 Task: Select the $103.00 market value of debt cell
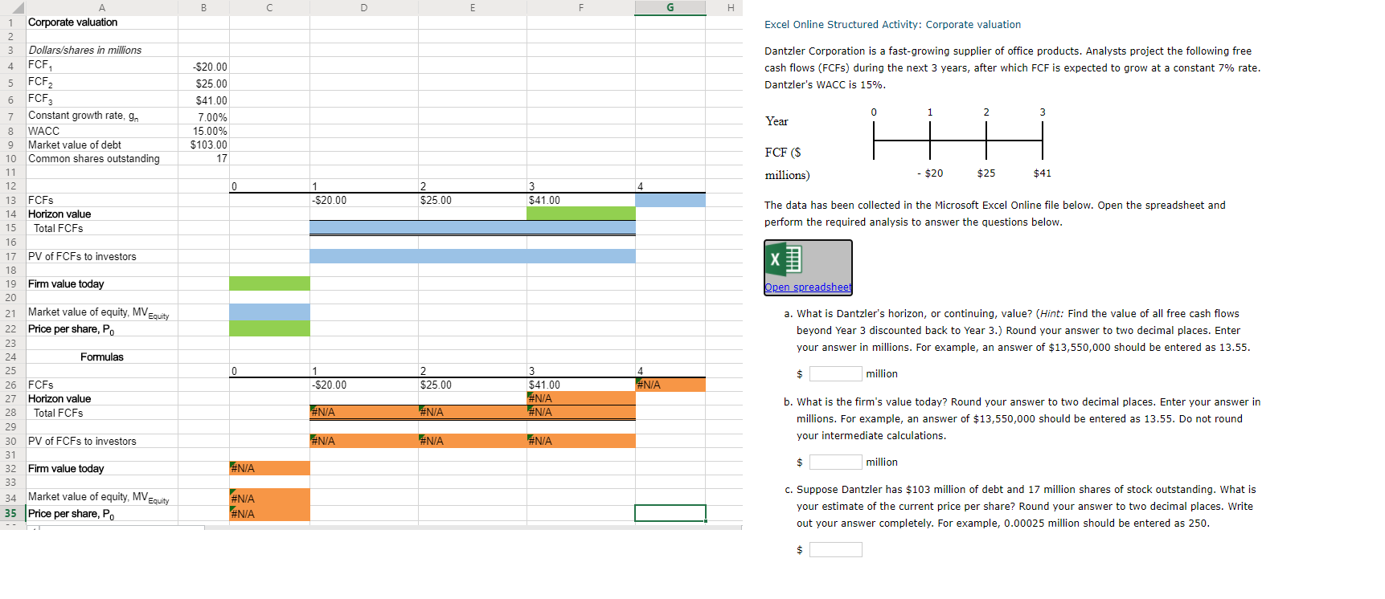coord(203,145)
